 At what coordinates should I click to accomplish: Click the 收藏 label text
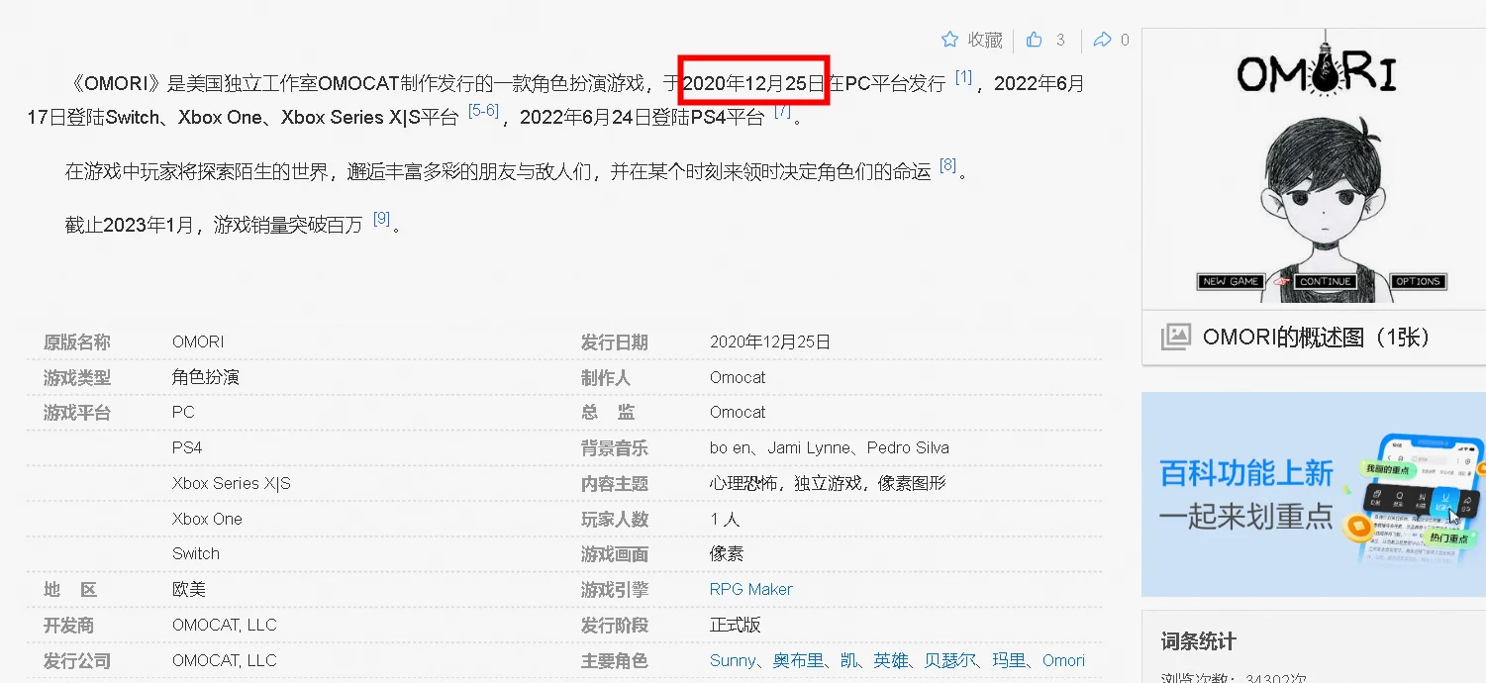click(985, 40)
